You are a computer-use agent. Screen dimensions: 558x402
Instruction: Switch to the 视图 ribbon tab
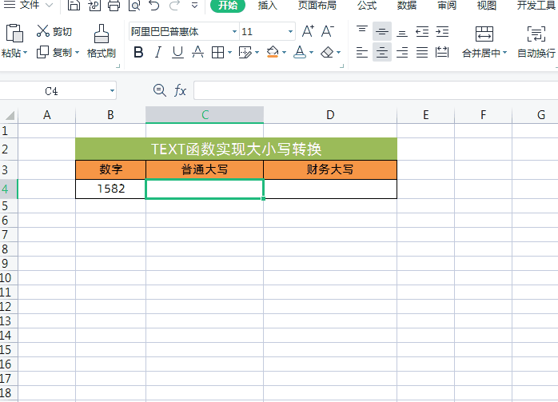tap(487, 5)
